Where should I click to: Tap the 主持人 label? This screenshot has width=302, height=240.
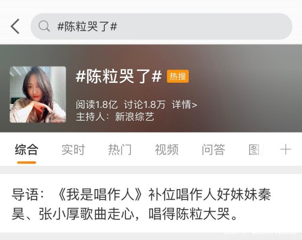(x=90, y=116)
